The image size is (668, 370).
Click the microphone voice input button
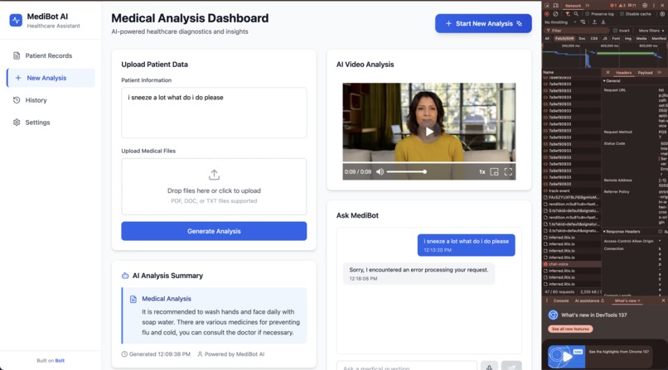coord(489,367)
